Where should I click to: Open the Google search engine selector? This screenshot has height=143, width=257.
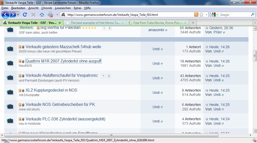pos(215,15)
